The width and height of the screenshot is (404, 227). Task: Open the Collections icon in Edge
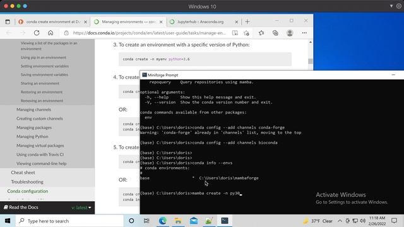click(x=275, y=33)
